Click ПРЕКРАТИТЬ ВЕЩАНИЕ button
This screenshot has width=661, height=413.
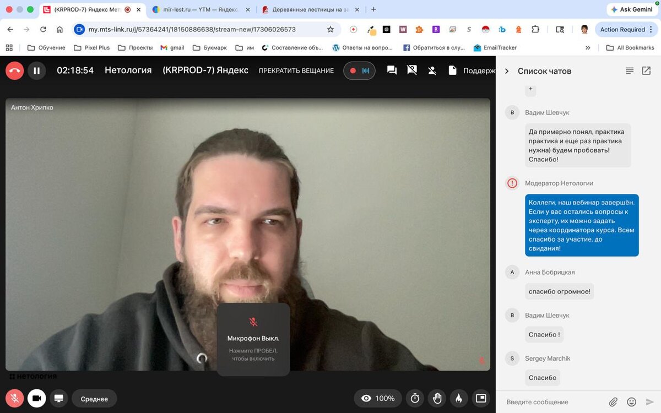click(296, 70)
